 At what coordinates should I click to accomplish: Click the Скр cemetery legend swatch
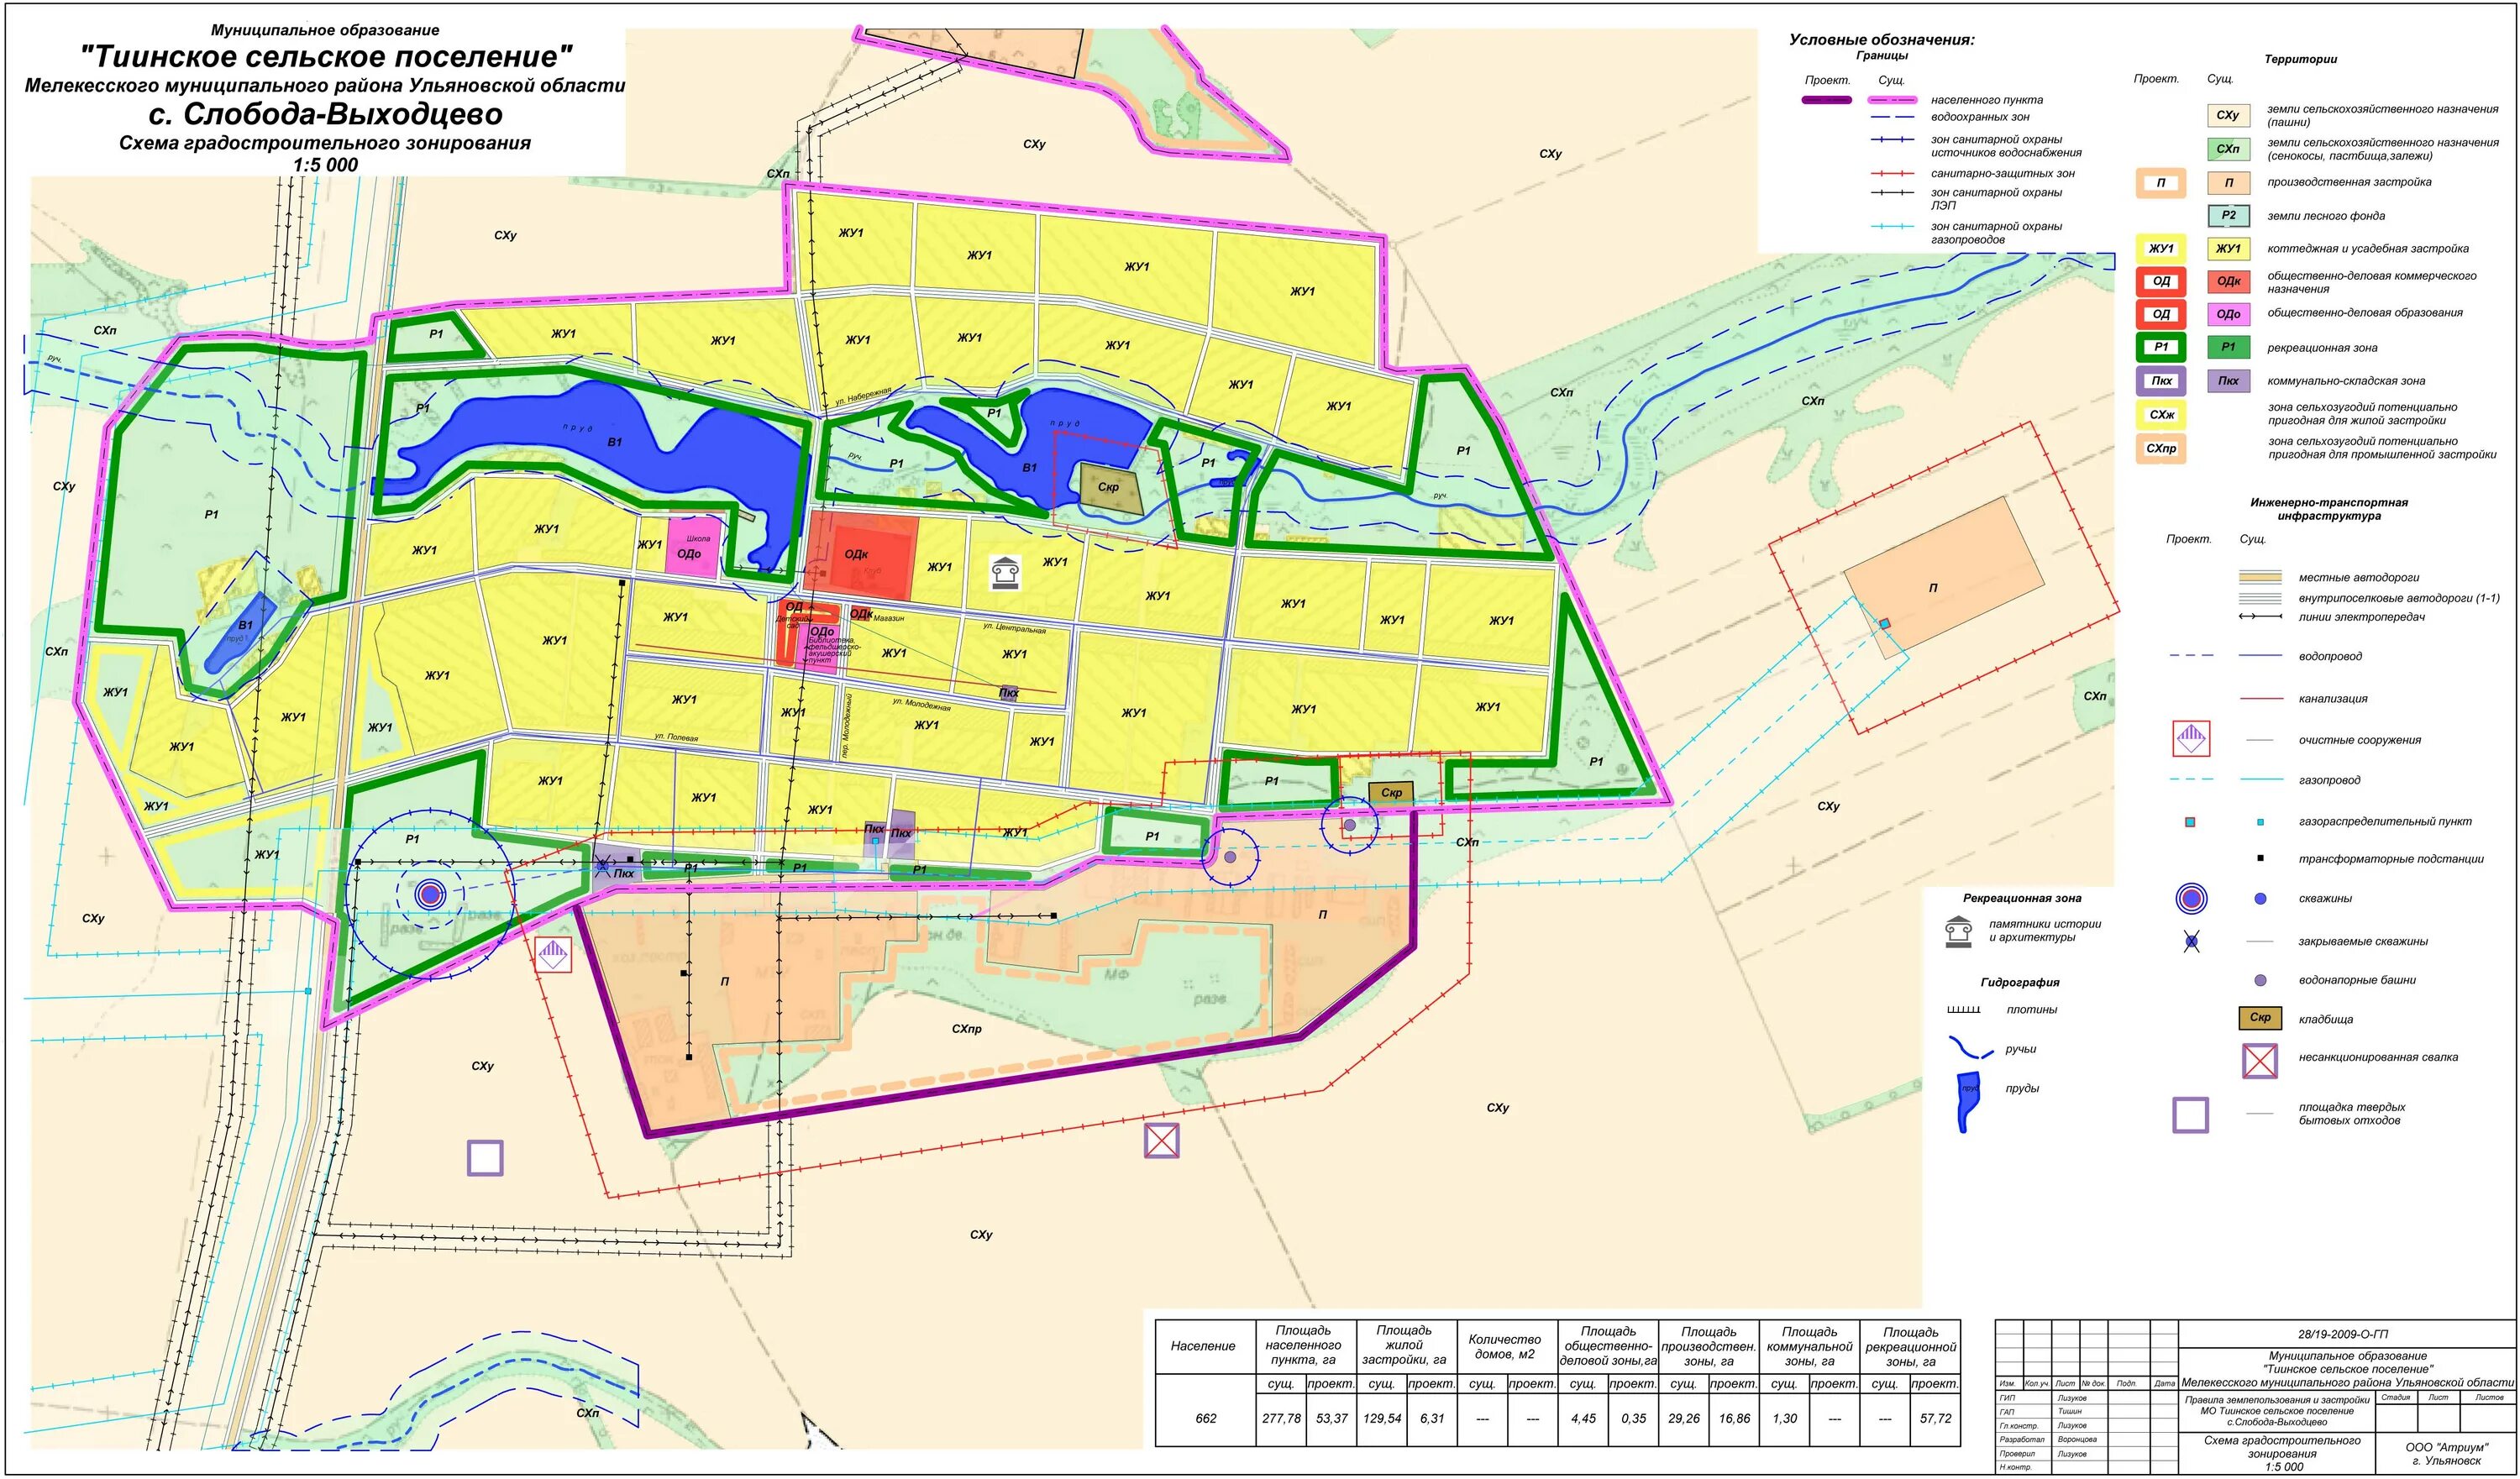click(x=2260, y=1018)
